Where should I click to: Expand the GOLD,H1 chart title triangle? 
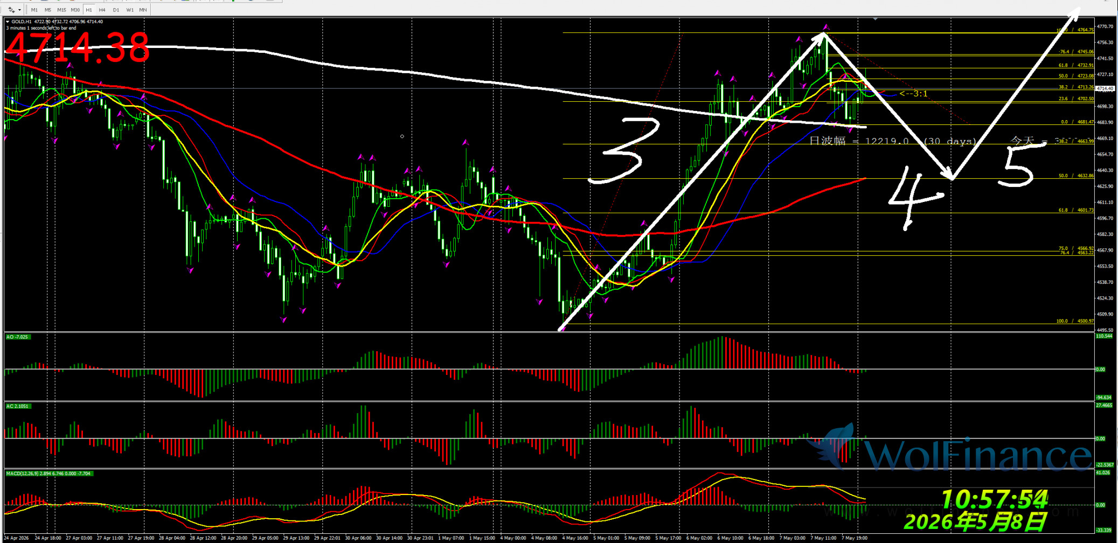click(8, 22)
